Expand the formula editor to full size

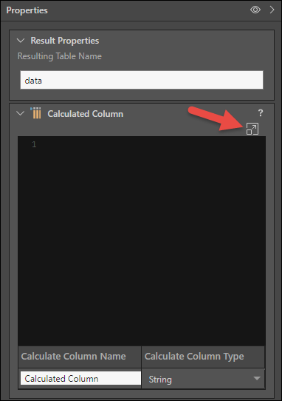(252, 129)
